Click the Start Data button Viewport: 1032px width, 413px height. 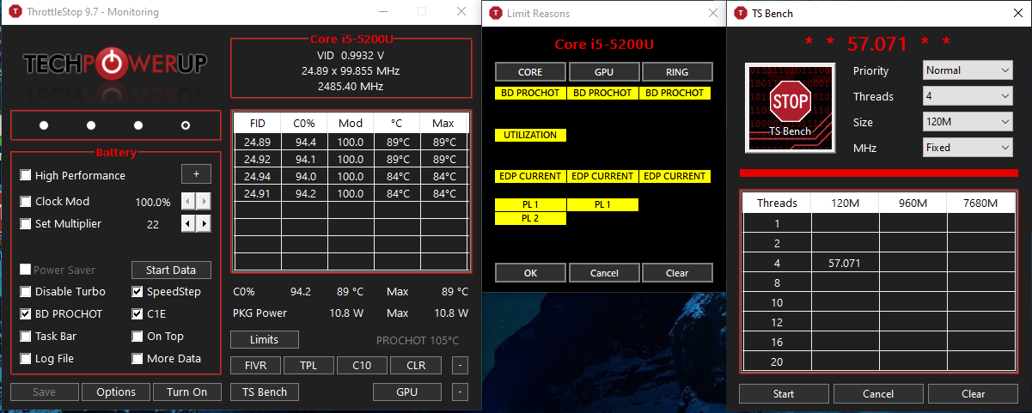coord(171,270)
